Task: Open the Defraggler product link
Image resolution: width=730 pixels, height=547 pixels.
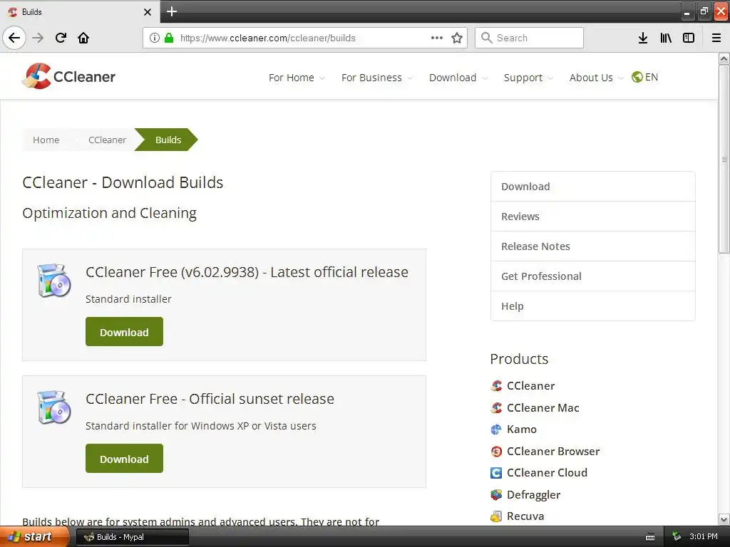Action: pyautogui.click(x=533, y=494)
